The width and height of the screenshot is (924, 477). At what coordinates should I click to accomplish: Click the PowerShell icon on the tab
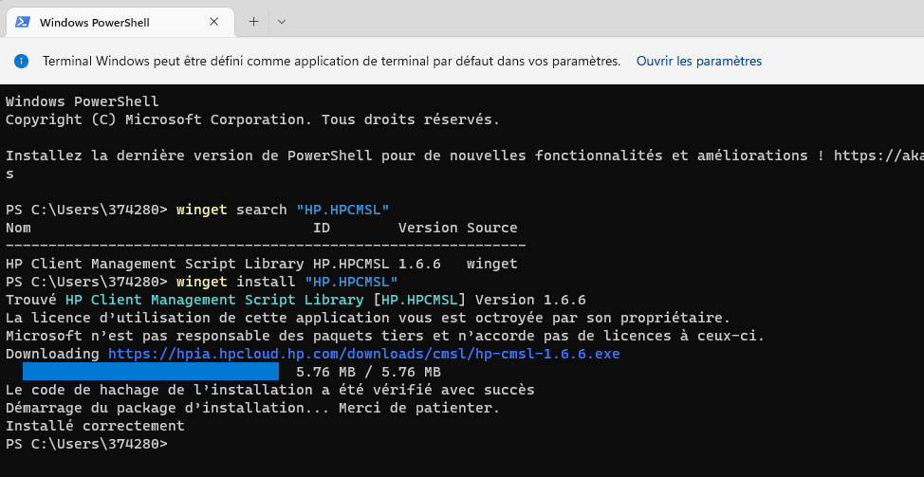23,22
